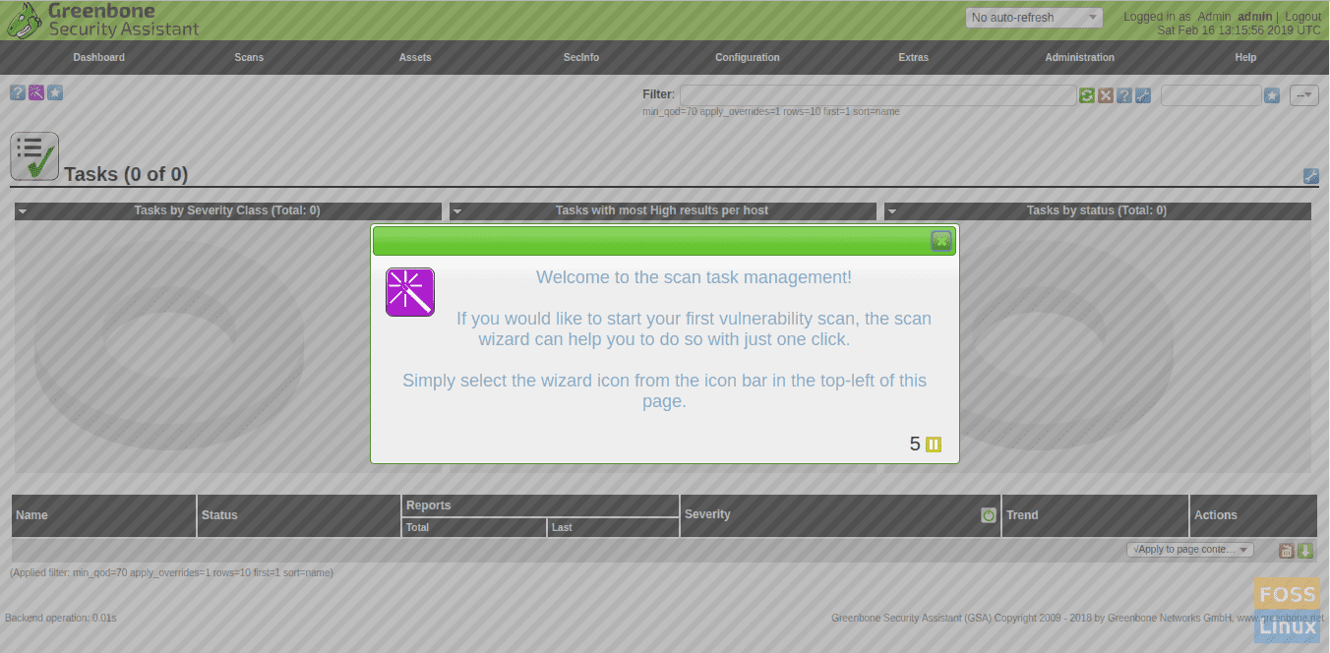Click the Actions column header

[x=1216, y=515]
